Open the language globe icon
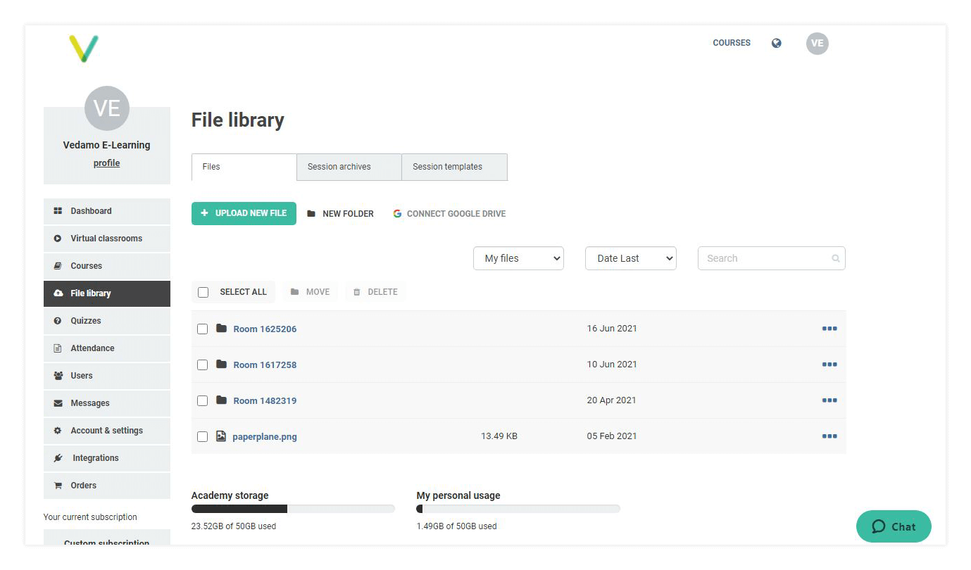This screenshot has width=971, height=570. click(776, 43)
